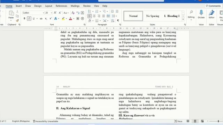This screenshot has height=125, width=223.
Task: Open borders dropdown arrow
Action: [x=100, y=21]
